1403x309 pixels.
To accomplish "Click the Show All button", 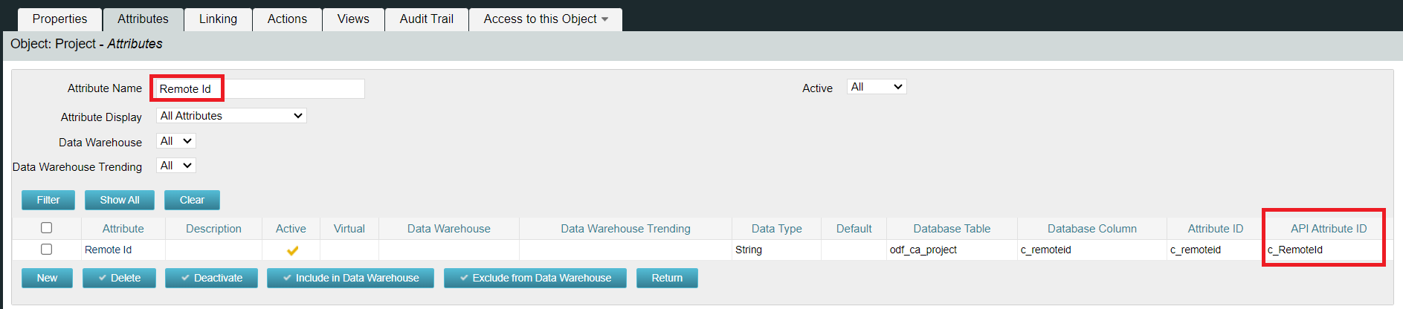I will point(119,200).
